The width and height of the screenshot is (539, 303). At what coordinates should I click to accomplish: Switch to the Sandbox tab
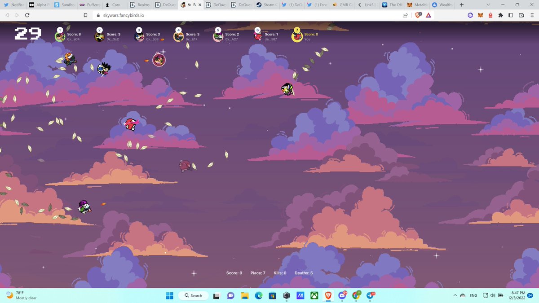[64, 4]
